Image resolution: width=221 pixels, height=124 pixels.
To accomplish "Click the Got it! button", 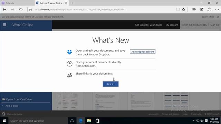I will [110, 84].
